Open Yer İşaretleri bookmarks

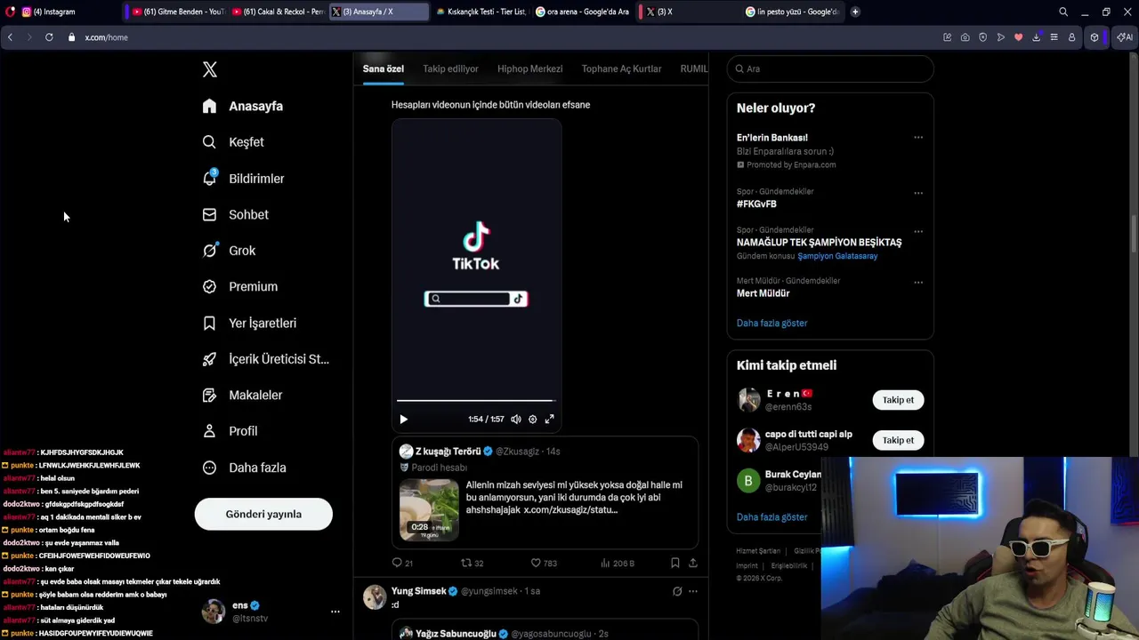coord(249,323)
